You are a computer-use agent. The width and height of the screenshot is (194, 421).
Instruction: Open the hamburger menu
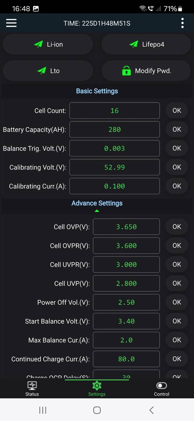(x=11, y=23)
